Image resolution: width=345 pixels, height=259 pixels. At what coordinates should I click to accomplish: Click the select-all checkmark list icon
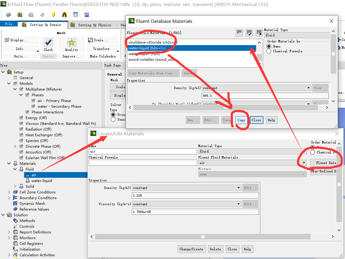pos(249,33)
